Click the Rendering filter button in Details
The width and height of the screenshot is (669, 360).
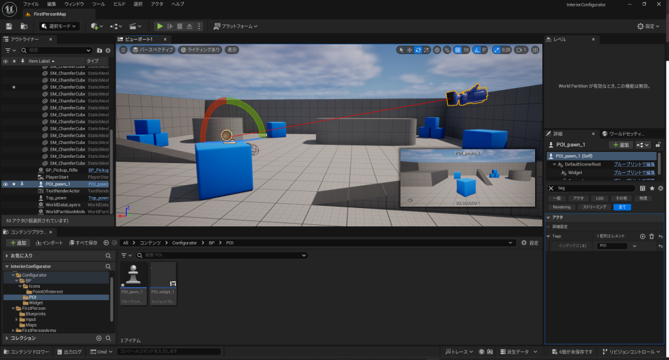(562, 207)
